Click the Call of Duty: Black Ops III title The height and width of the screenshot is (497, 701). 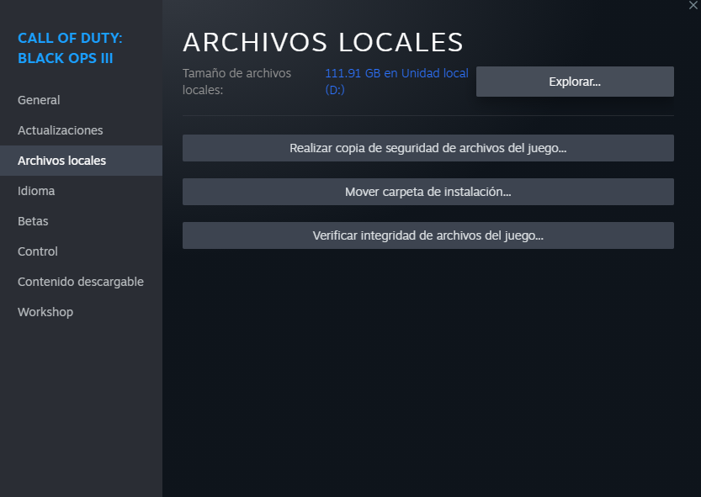(x=70, y=48)
